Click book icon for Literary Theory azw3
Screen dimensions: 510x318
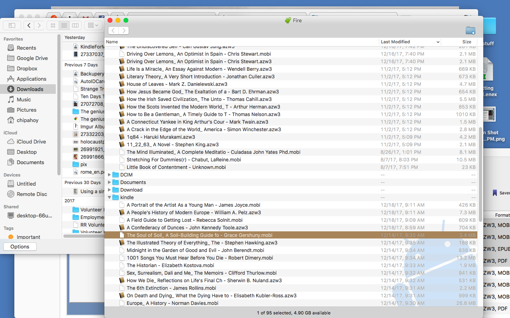coord(122,76)
